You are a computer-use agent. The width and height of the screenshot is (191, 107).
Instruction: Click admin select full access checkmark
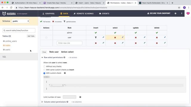pos(115,33)
